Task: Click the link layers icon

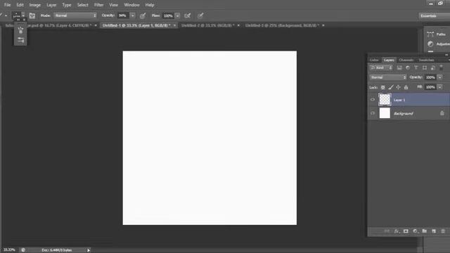Action: [x=387, y=231]
